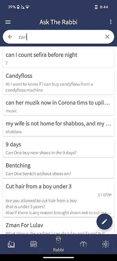The width and height of the screenshot is (117, 261).
Task: Open "Cut hair from a boy under 3" question
Action: 58,199
